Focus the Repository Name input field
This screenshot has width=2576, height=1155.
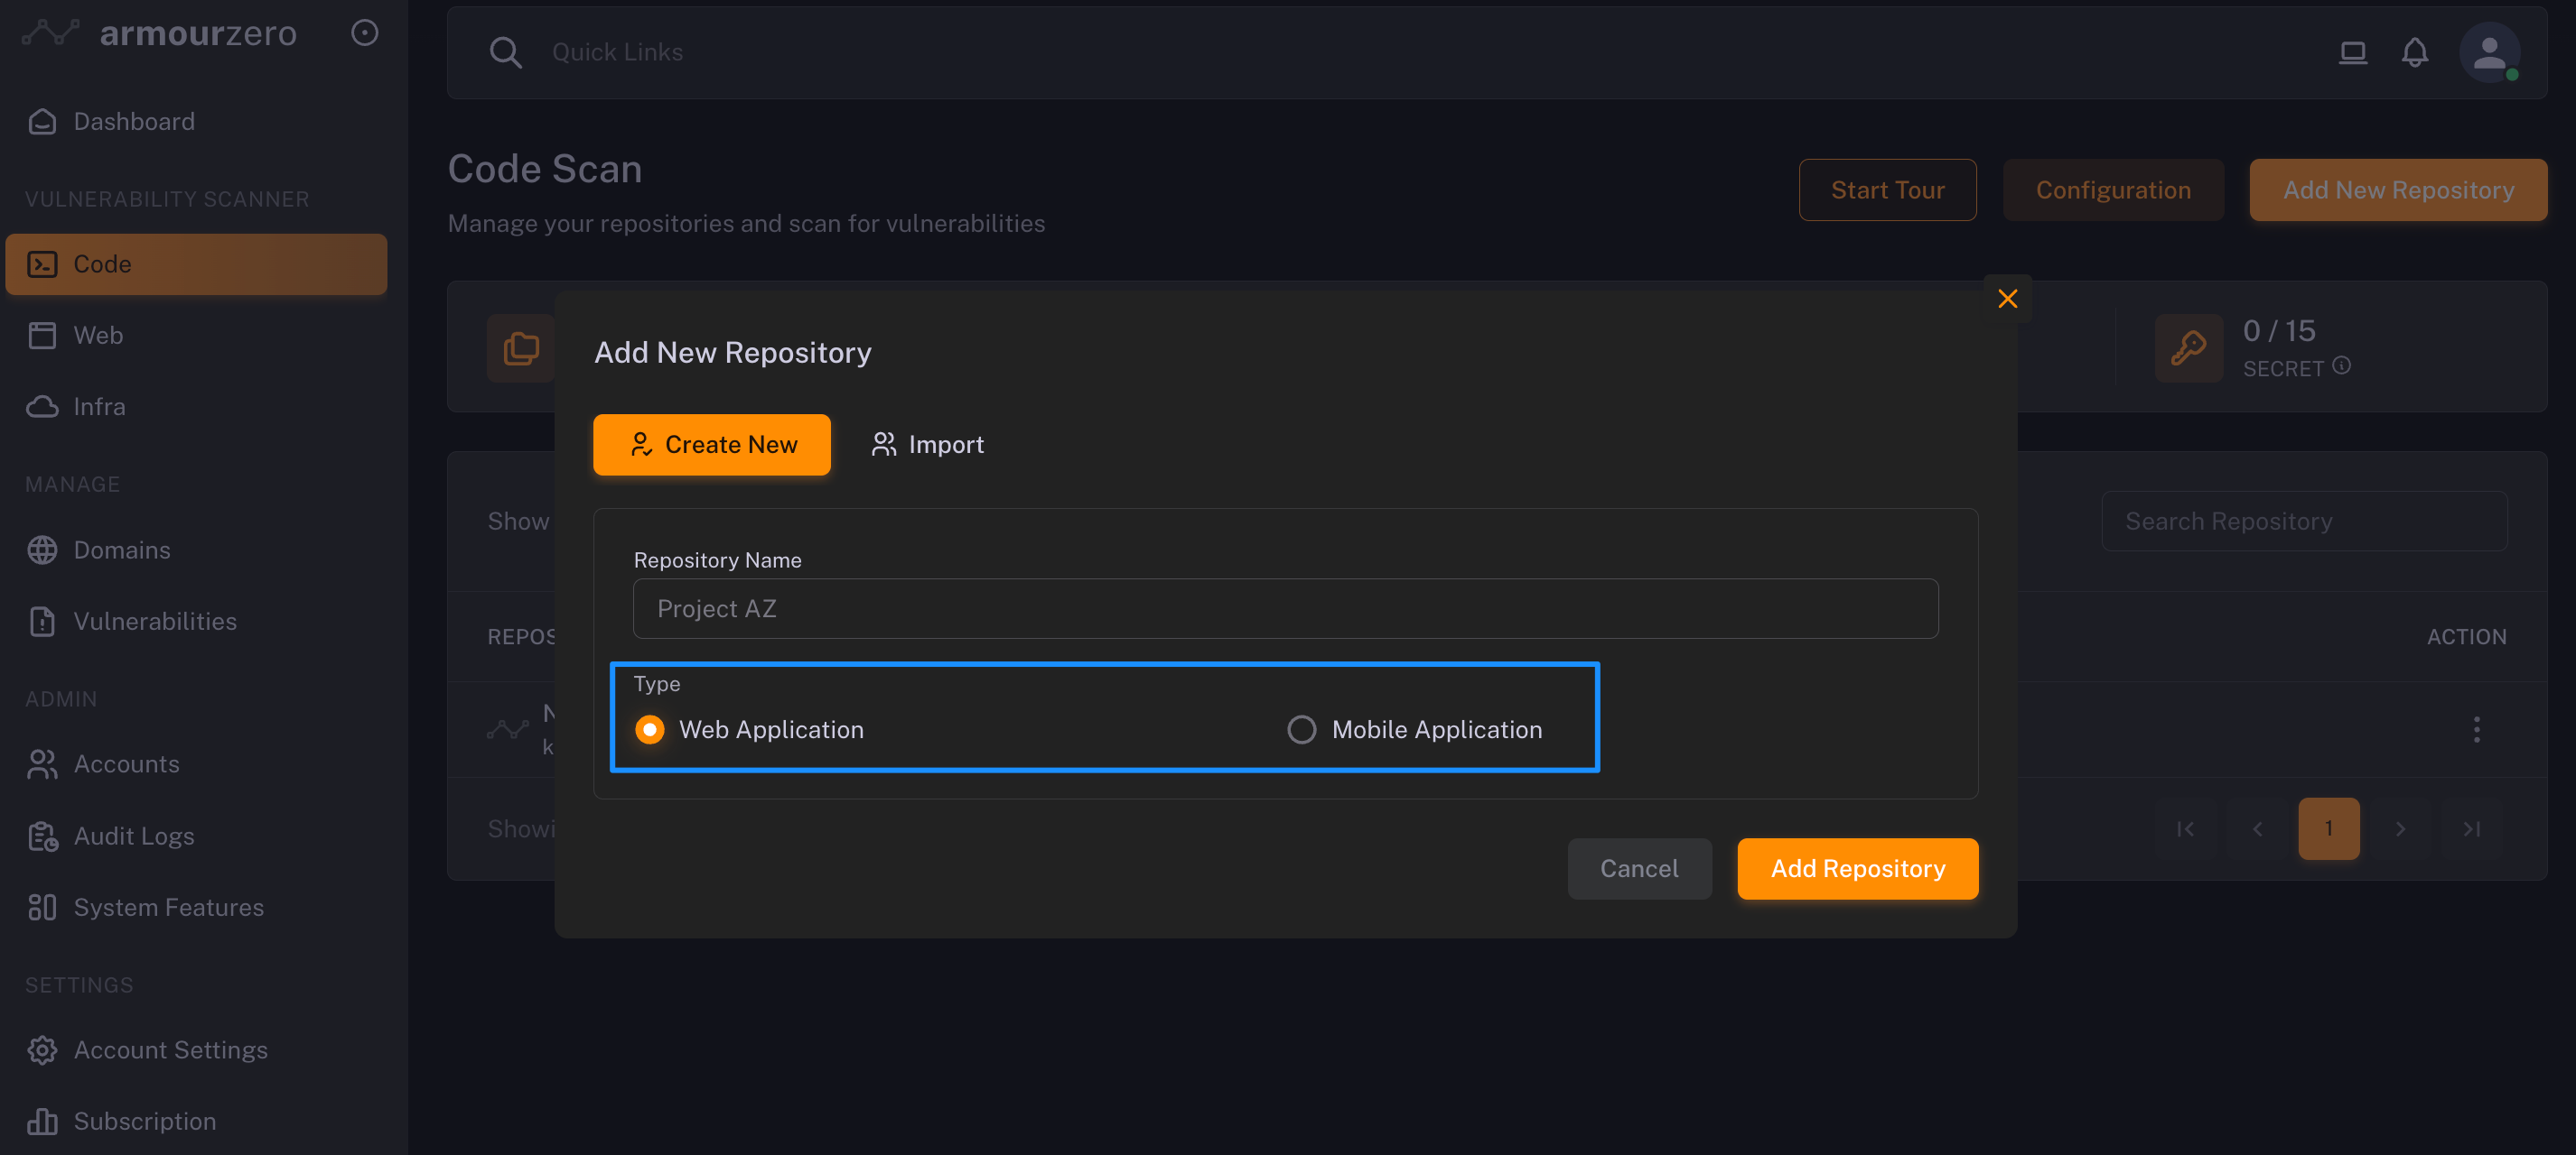(1285, 608)
